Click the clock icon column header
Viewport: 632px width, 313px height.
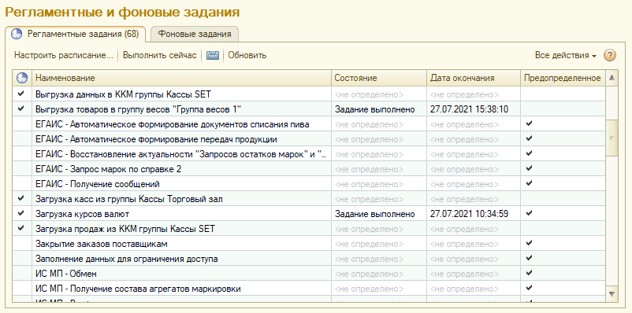coord(22,78)
